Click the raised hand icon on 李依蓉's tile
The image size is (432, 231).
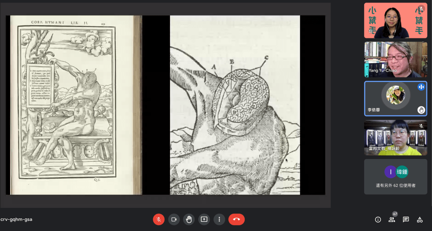coord(421,110)
